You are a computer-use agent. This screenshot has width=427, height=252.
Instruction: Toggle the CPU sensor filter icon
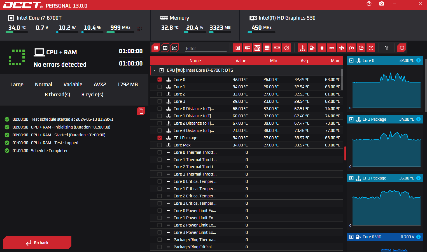238,48
